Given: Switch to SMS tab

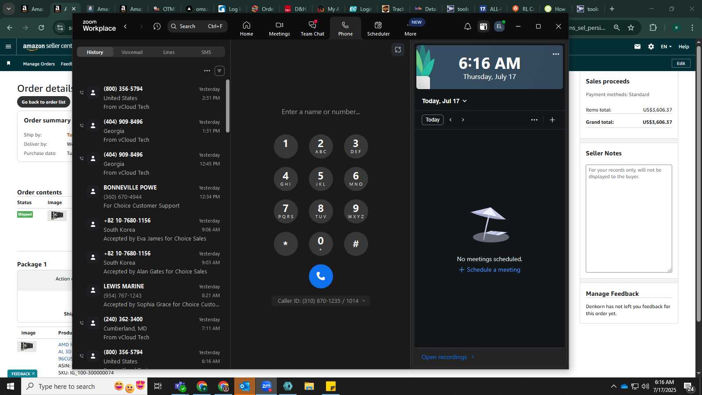Looking at the screenshot, I should pos(206,52).
